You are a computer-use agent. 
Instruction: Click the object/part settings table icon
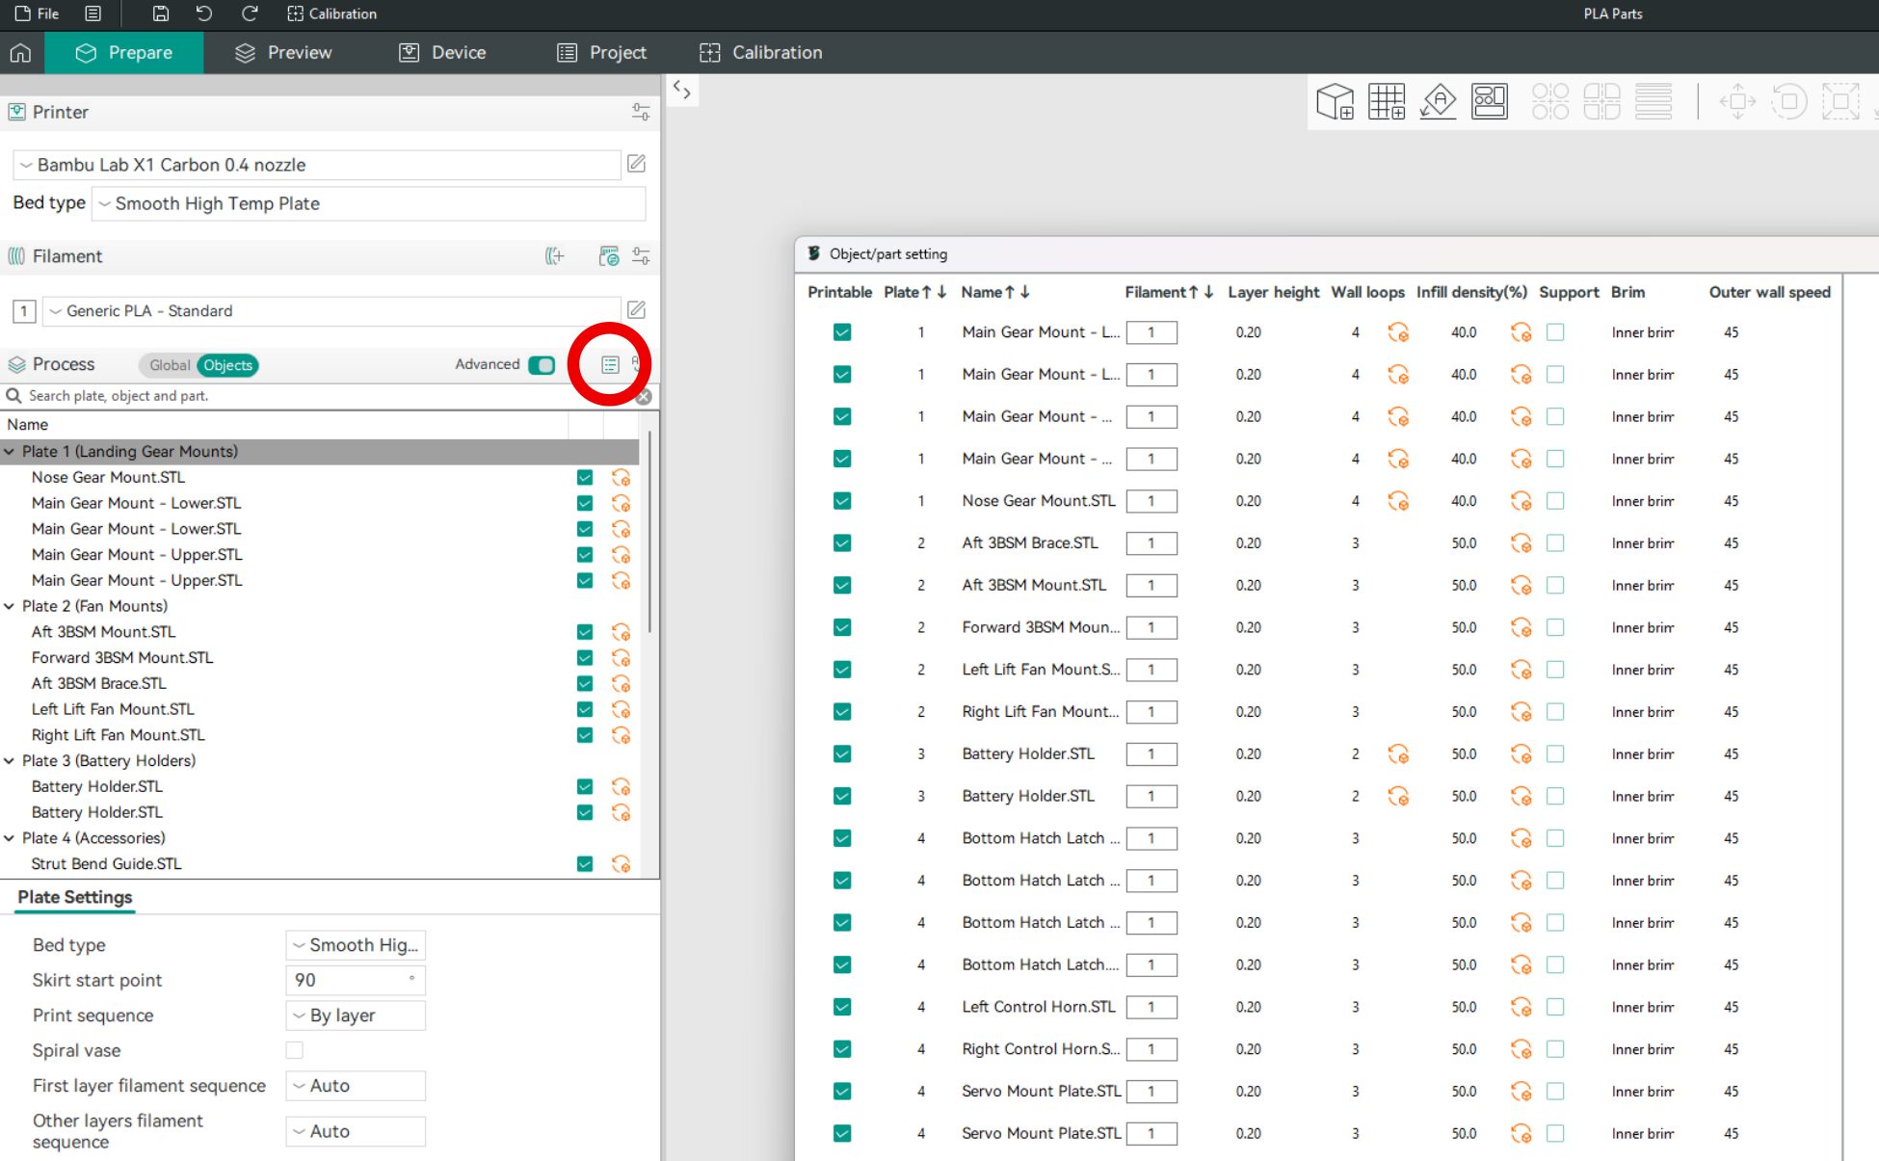click(x=610, y=365)
